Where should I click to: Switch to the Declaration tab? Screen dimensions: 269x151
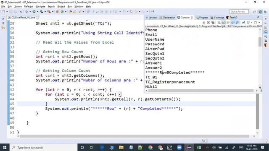click(x=167, y=18)
